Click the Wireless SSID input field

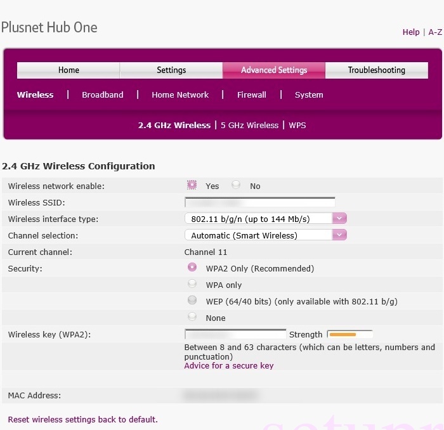click(x=259, y=202)
